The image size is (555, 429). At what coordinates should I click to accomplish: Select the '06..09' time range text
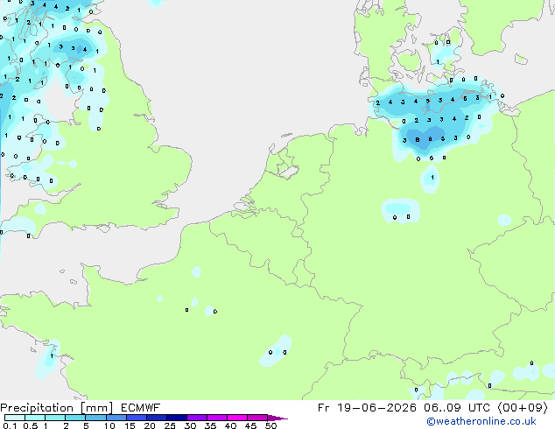442,408
